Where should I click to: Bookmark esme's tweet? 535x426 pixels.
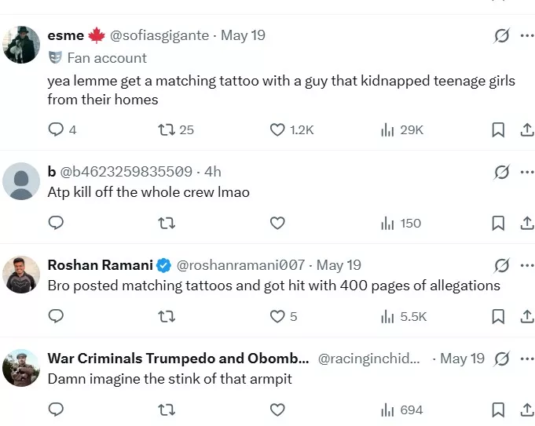(498, 130)
